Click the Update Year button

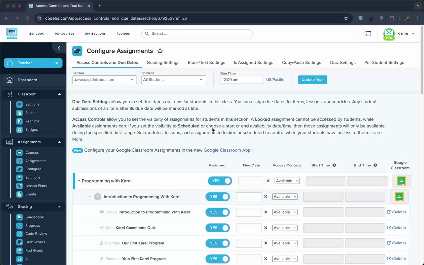tap(312, 80)
